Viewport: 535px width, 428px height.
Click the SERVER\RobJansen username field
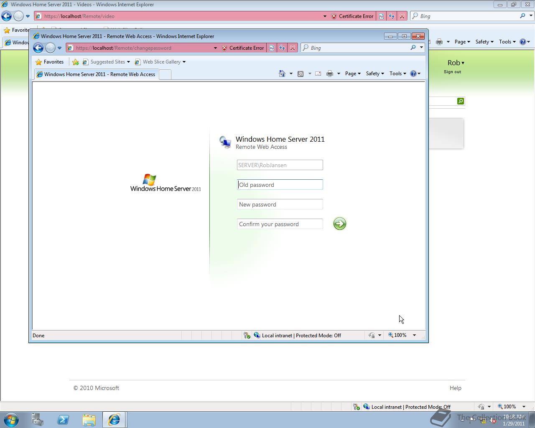click(280, 165)
